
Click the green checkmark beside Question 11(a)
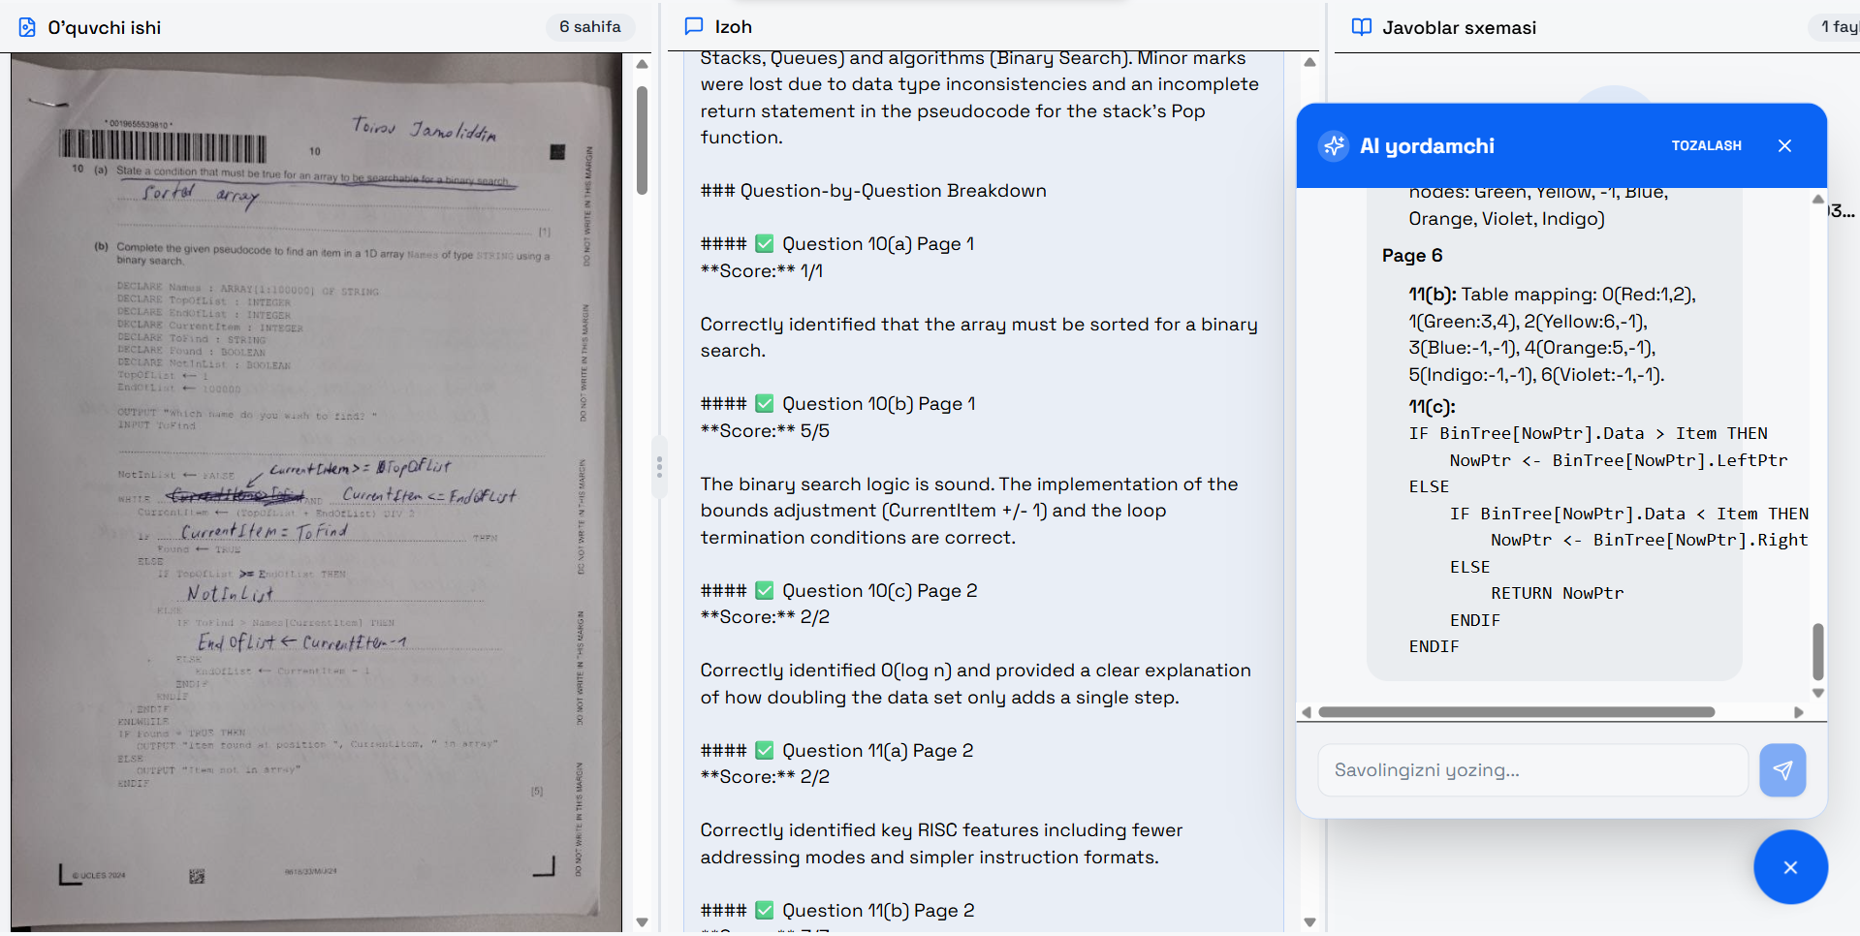pyautogui.click(x=765, y=751)
